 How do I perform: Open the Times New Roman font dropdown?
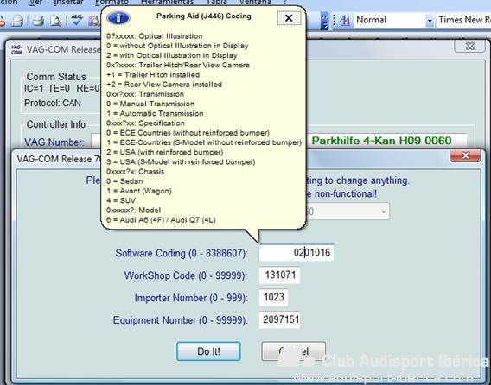[x=463, y=21]
